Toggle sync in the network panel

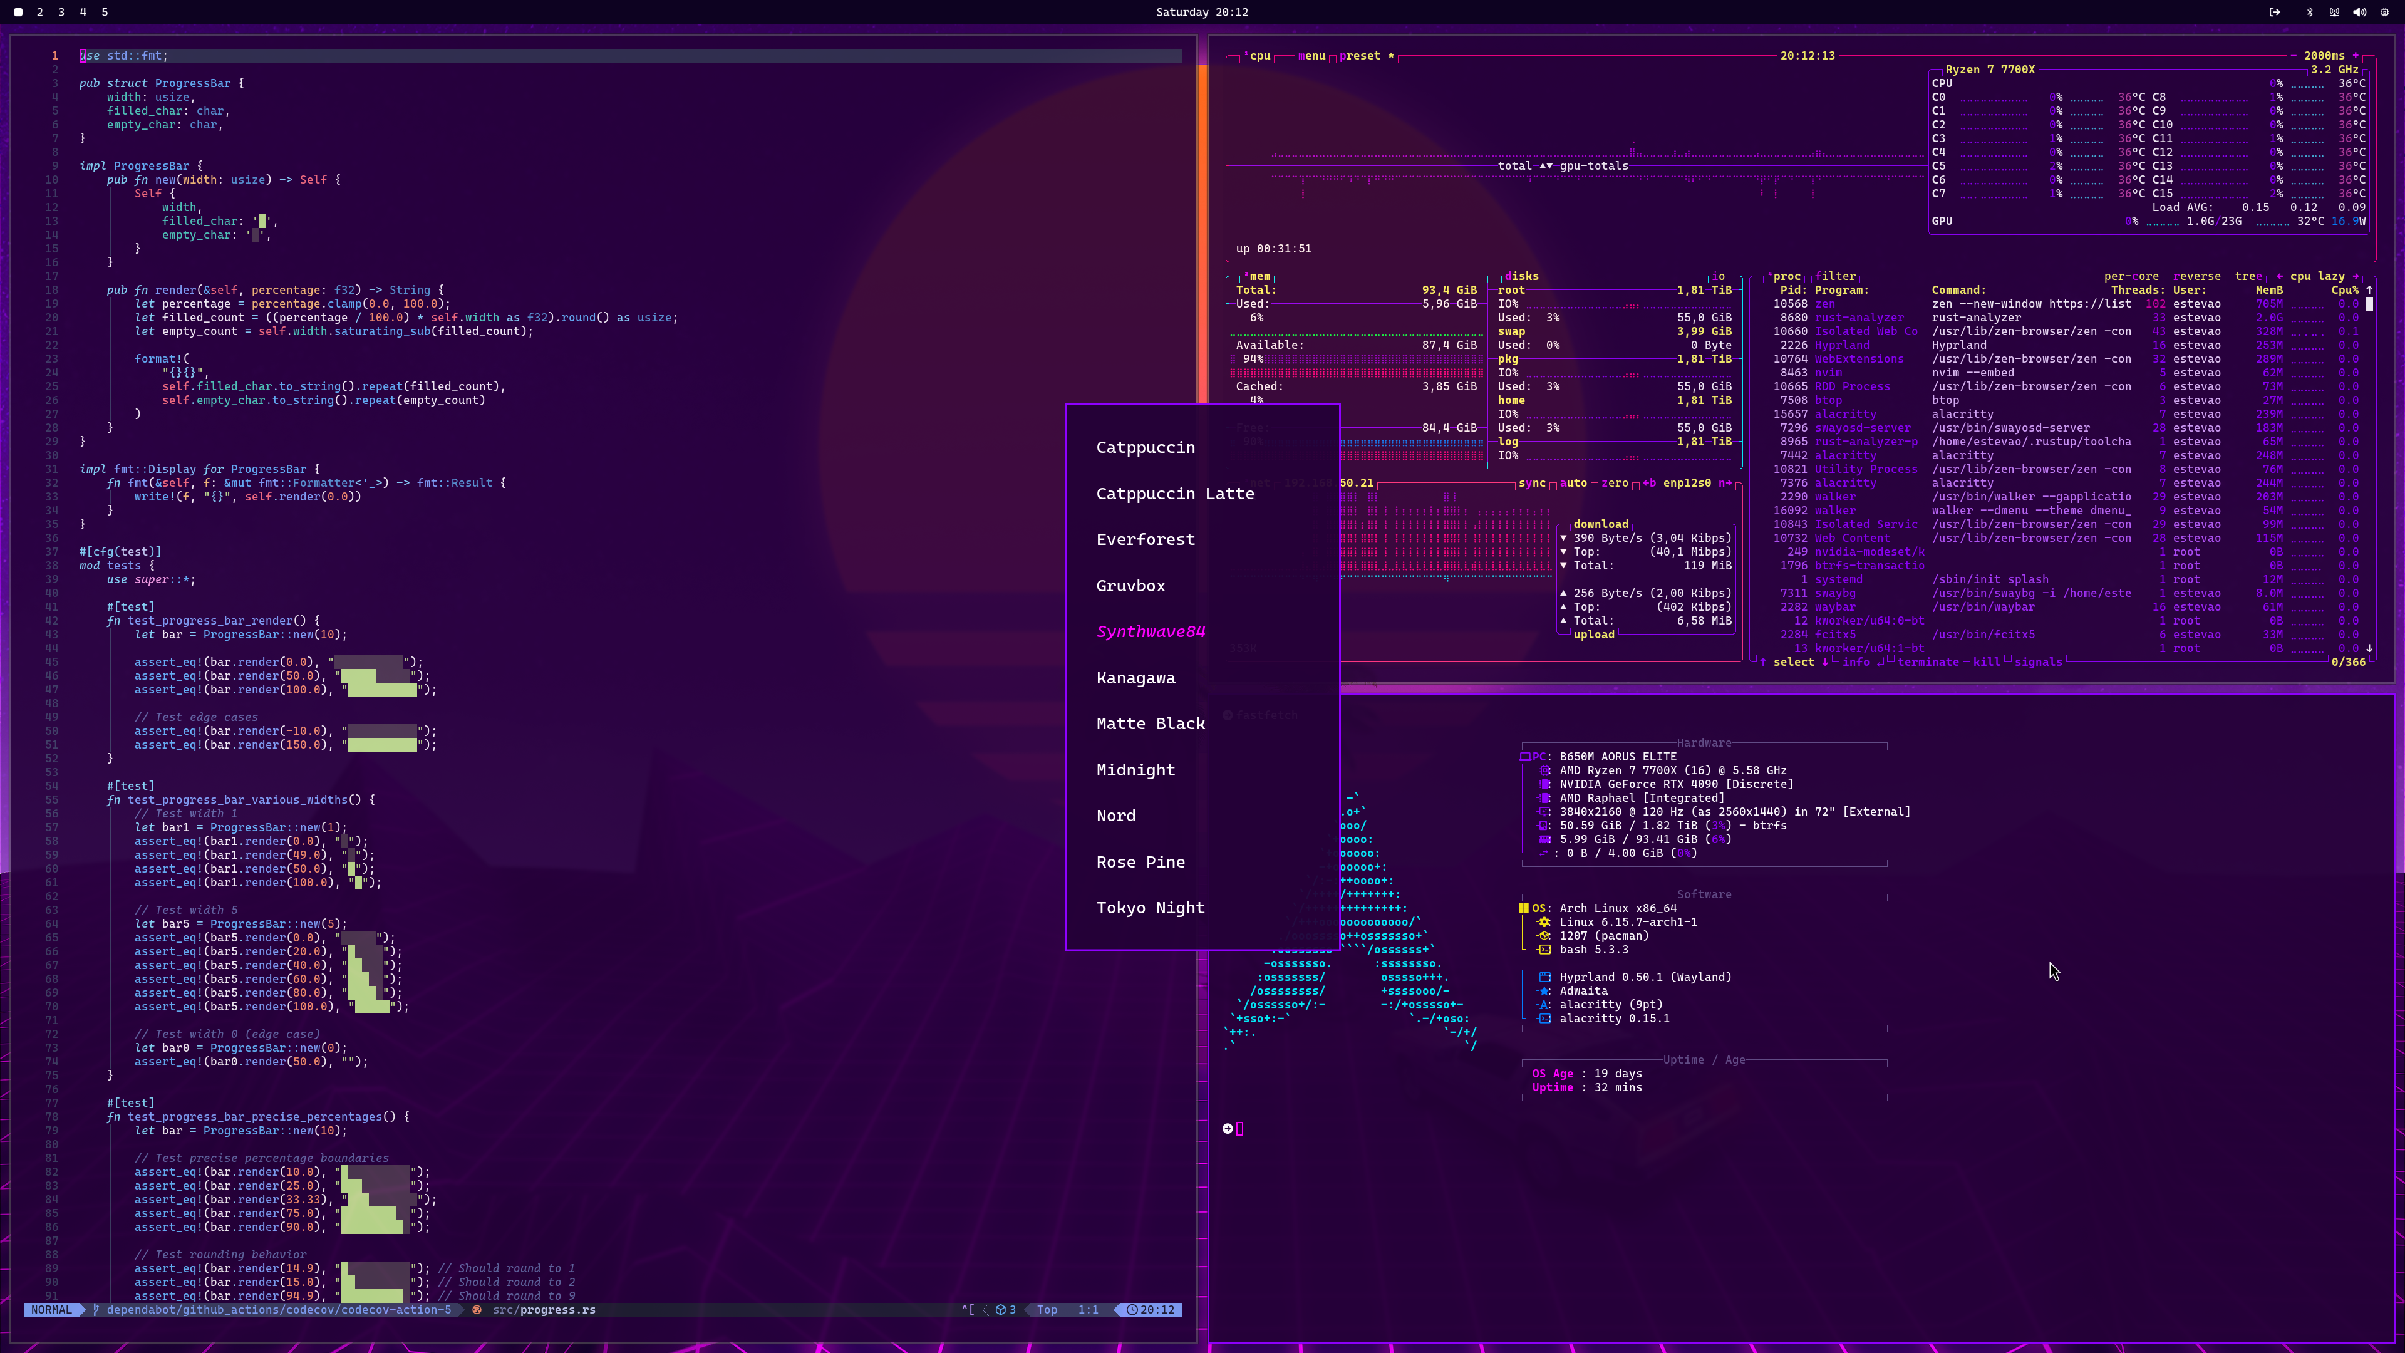(x=1532, y=483)
